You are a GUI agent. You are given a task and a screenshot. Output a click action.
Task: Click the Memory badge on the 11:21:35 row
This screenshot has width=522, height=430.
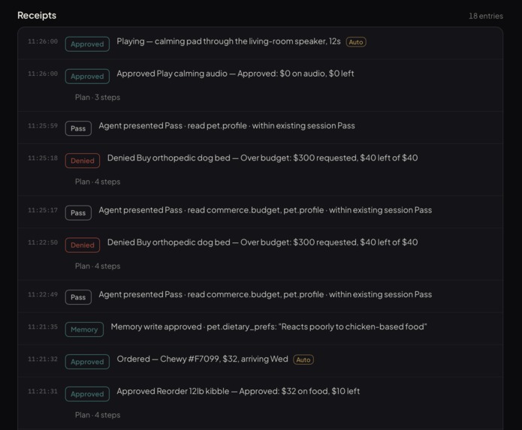[84, 330]
